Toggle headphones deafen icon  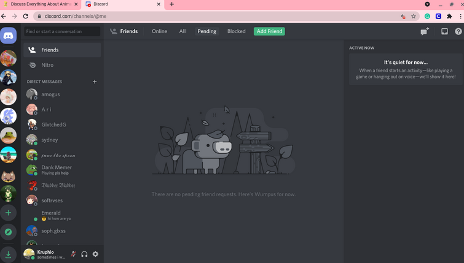coord(84,254)
